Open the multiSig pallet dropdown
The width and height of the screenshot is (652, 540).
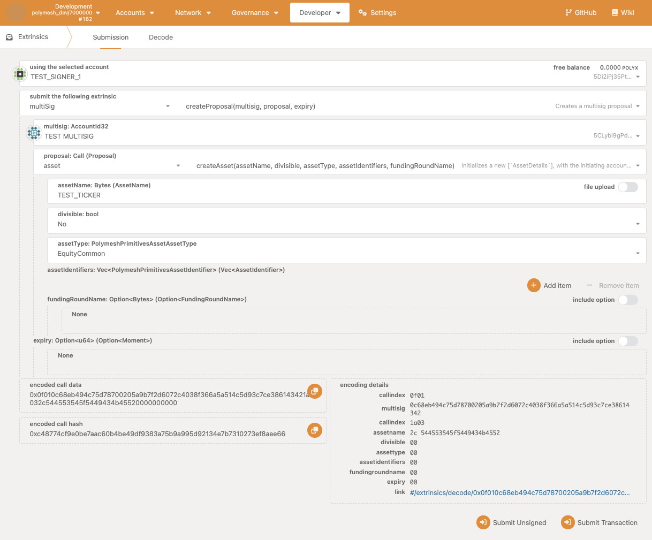[x=168, y=107]
